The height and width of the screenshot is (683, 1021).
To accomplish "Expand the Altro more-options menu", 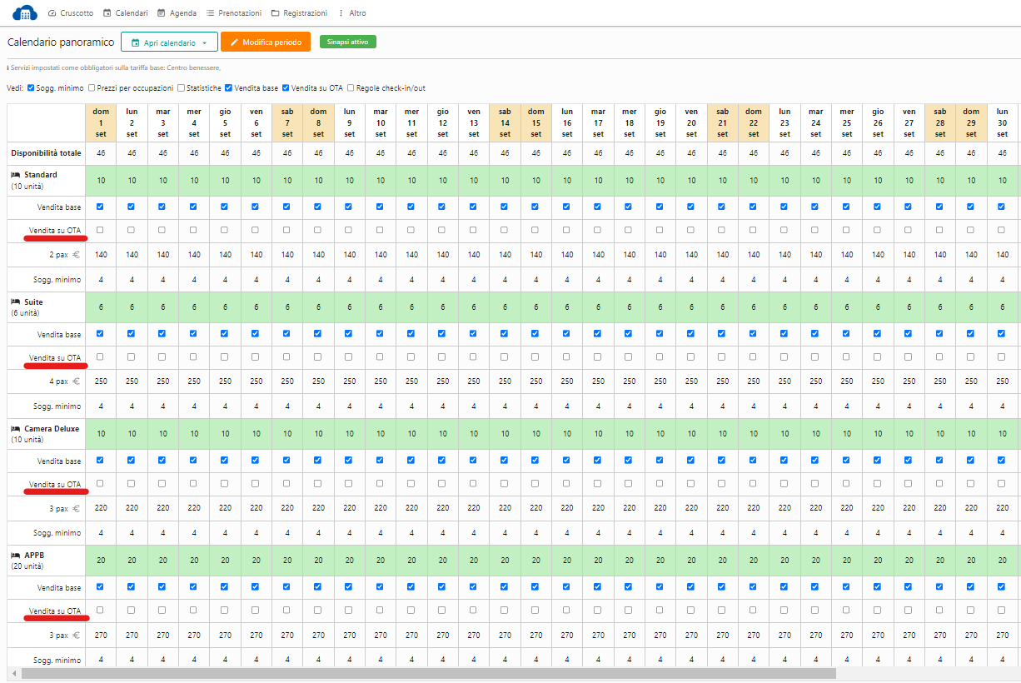I will [x=351, y=13].
